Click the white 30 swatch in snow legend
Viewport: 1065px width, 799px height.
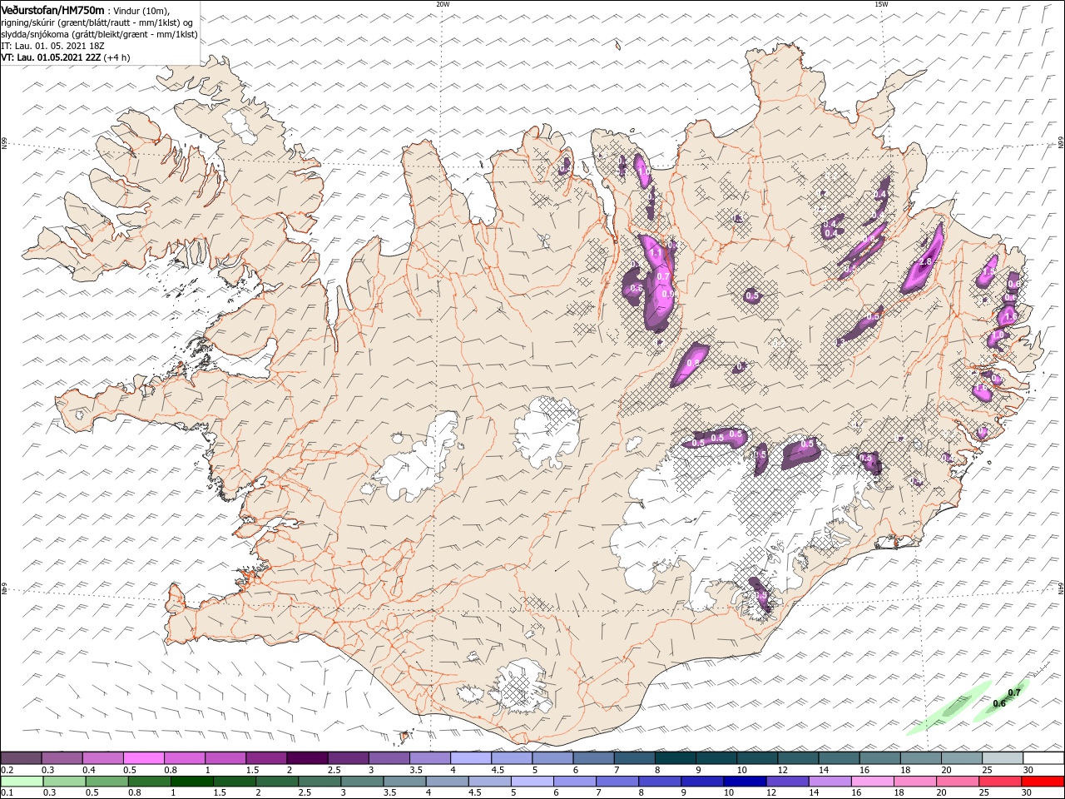click(x=1043, y=758)
